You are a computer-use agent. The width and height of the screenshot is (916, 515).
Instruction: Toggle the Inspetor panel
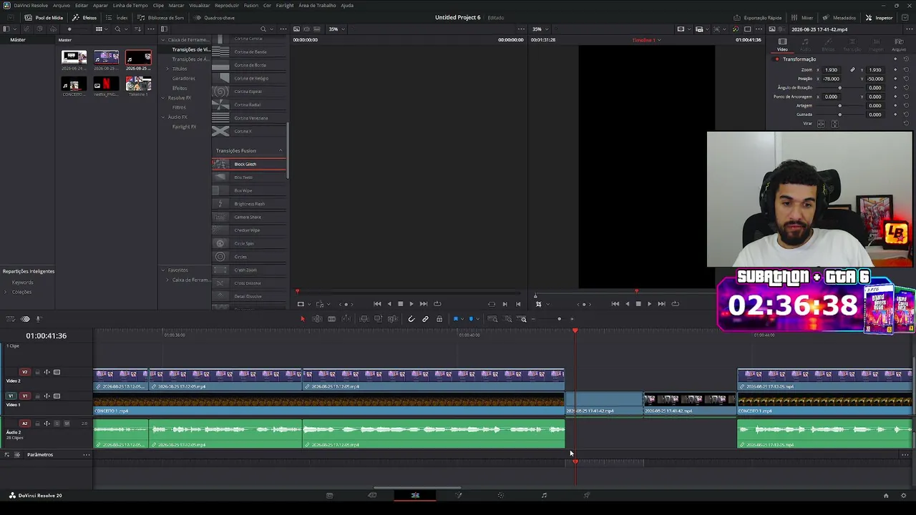(x=880, y=17)
